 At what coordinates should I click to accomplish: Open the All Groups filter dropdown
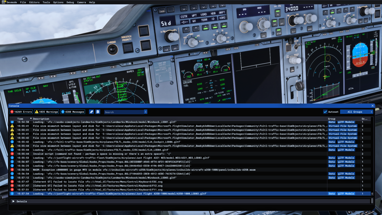click(x=354, y=112)
